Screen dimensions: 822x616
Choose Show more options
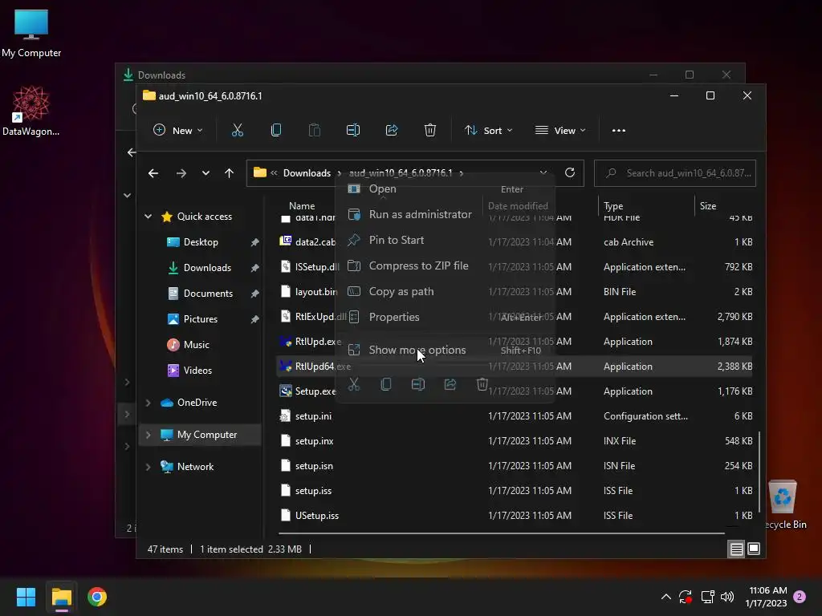coord(445,350)
